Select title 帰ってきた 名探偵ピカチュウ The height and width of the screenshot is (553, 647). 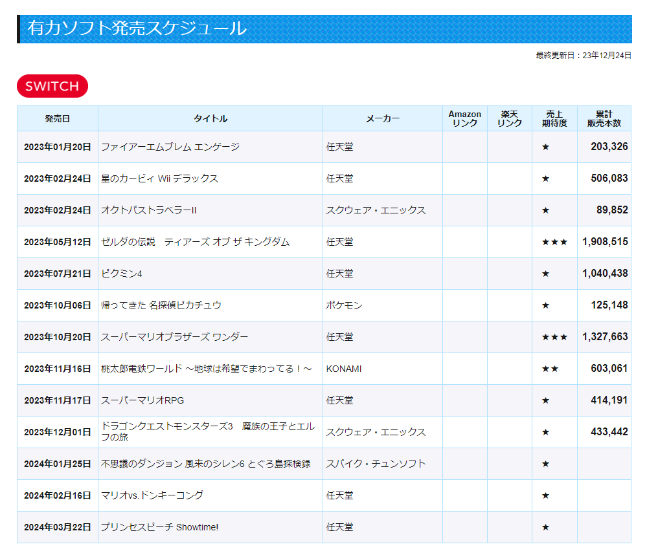[161, 305]
